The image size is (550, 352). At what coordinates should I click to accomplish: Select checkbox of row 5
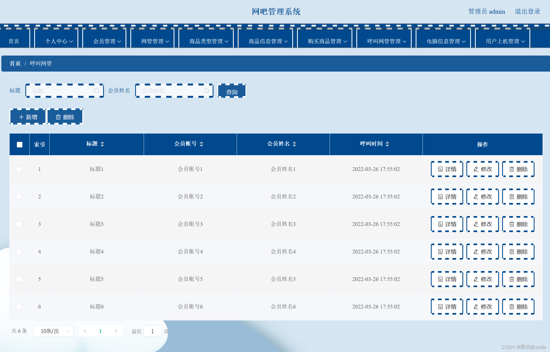(19, 279)
